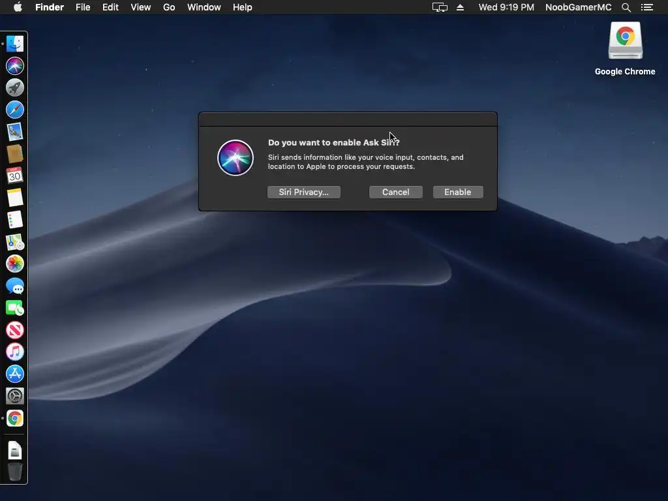Image resolution: width=668 pixels, height=501 pixels.
Task: Open Launchpad rocket icon
Action: 15,88
